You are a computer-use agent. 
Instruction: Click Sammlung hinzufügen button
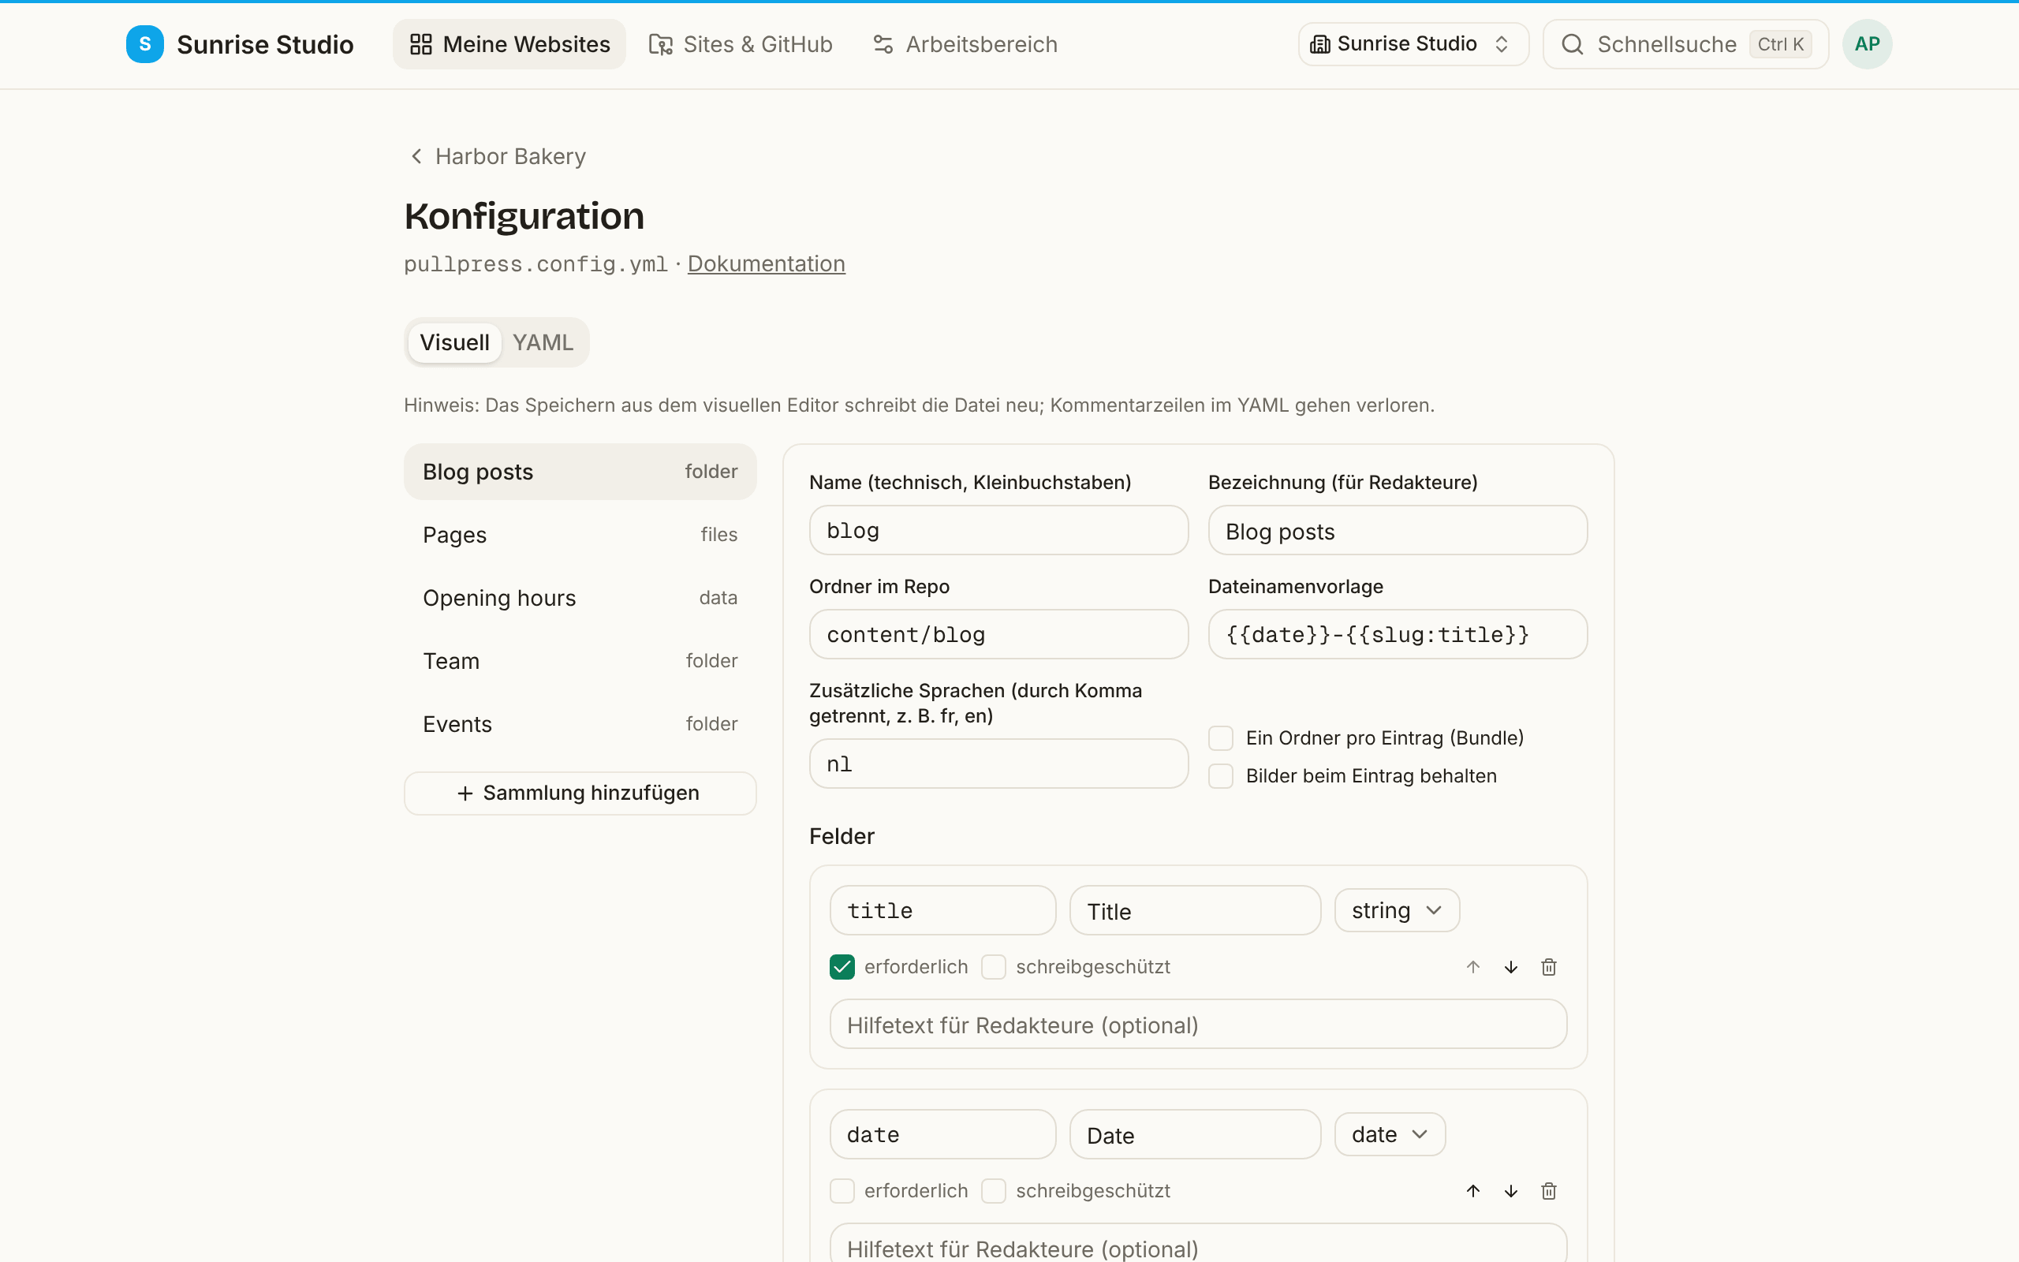click(580, 793)
